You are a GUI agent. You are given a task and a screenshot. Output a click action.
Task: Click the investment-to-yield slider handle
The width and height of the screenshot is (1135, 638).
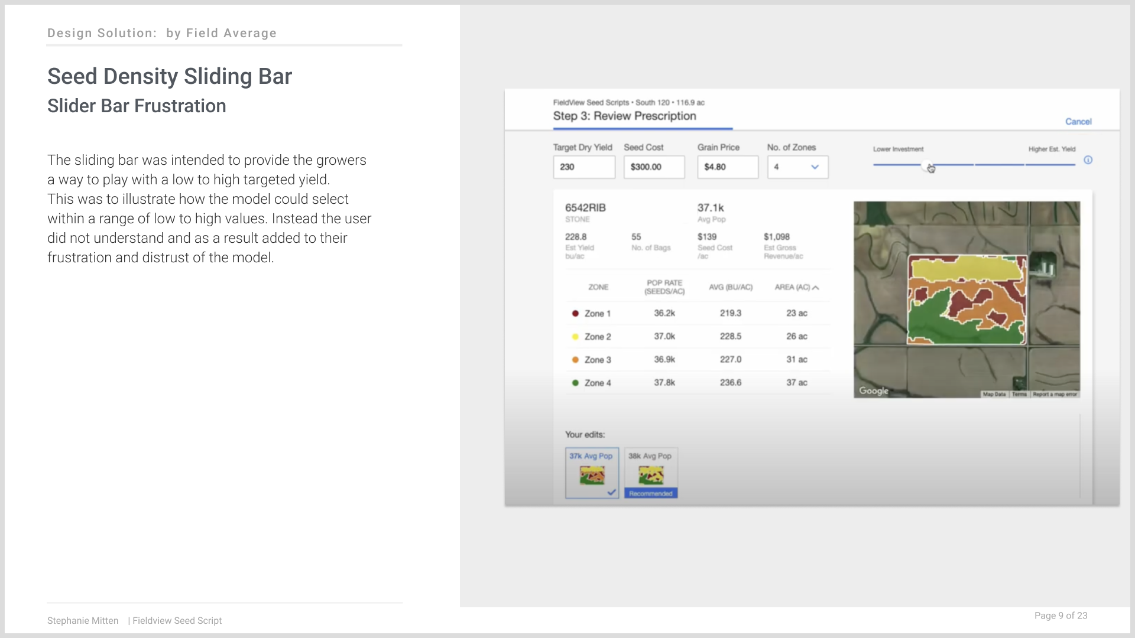928,165
